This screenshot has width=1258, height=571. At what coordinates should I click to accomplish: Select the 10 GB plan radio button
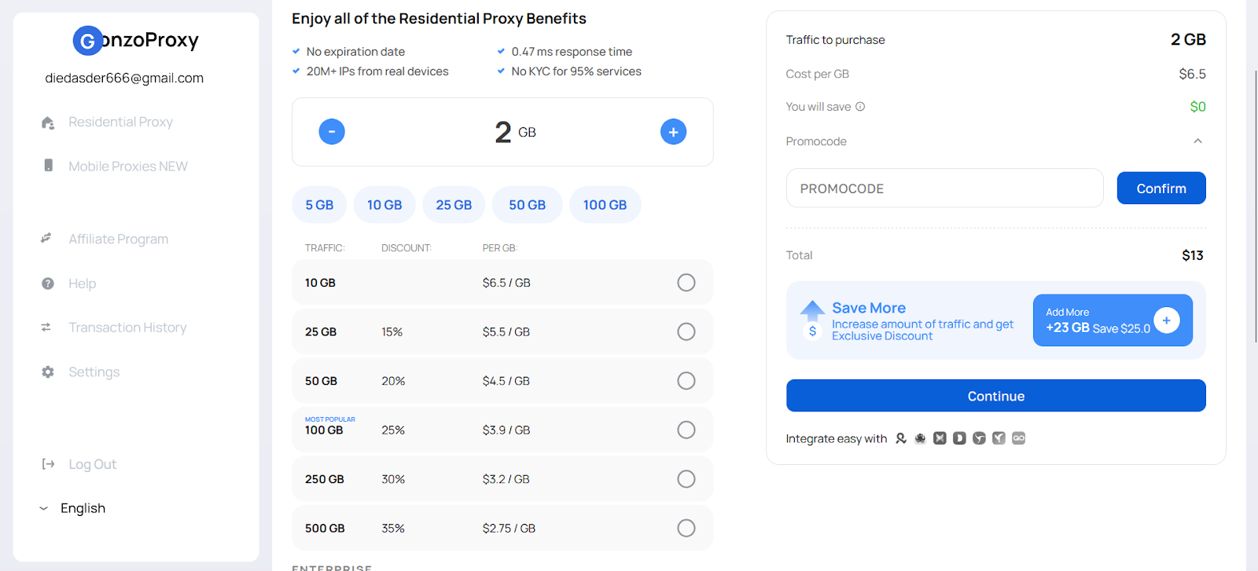[686, 283]
